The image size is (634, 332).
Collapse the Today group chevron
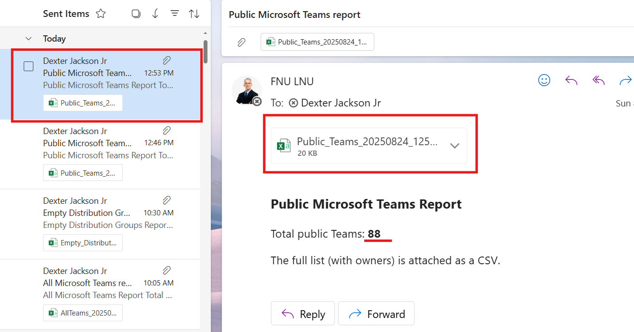29,39
